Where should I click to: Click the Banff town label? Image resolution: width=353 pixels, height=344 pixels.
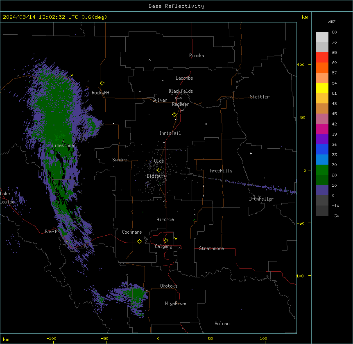point(51,232)
